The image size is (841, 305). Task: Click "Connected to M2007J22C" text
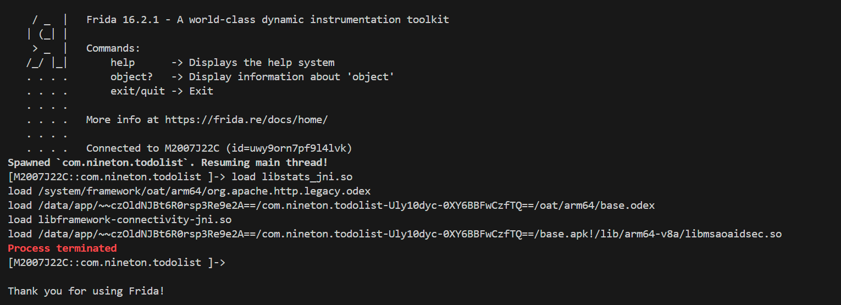pos(153,148)
